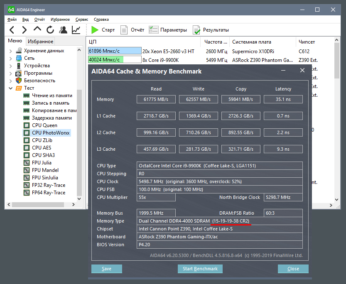The image size is (346, 284).
Task: Collapse the Тест tree node
Action: click(10, 88)
